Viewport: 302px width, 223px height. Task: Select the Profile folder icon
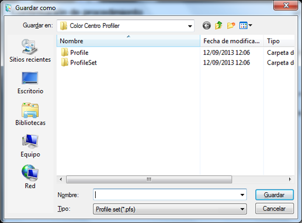coord(64,52)
